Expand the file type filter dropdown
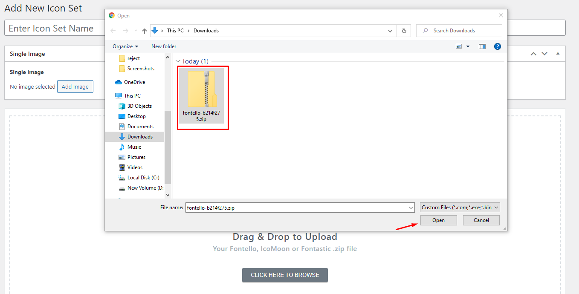Viewport: 579px width, 294px height. coord(460,208)
